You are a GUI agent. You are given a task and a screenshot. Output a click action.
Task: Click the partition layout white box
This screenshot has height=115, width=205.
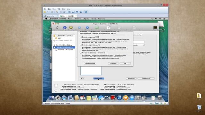tap(91, 71)
